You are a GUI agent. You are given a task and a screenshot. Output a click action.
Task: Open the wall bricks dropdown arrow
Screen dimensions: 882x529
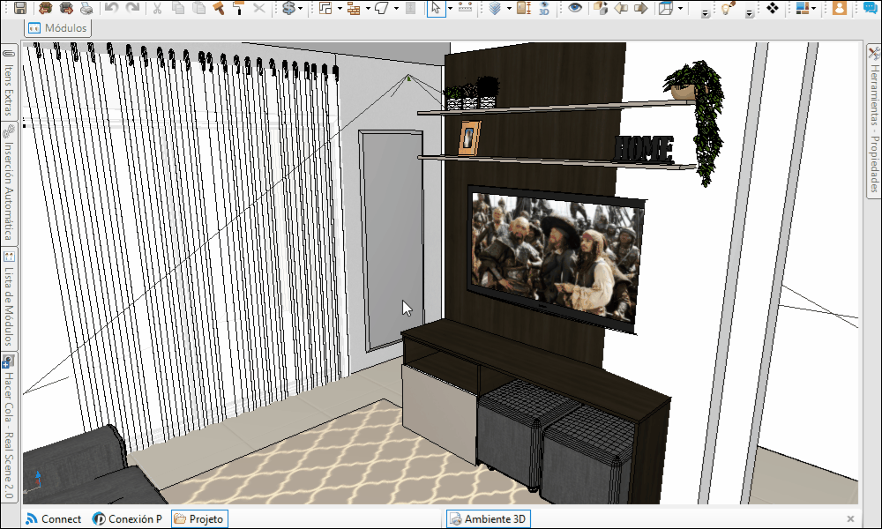[366, 9]
